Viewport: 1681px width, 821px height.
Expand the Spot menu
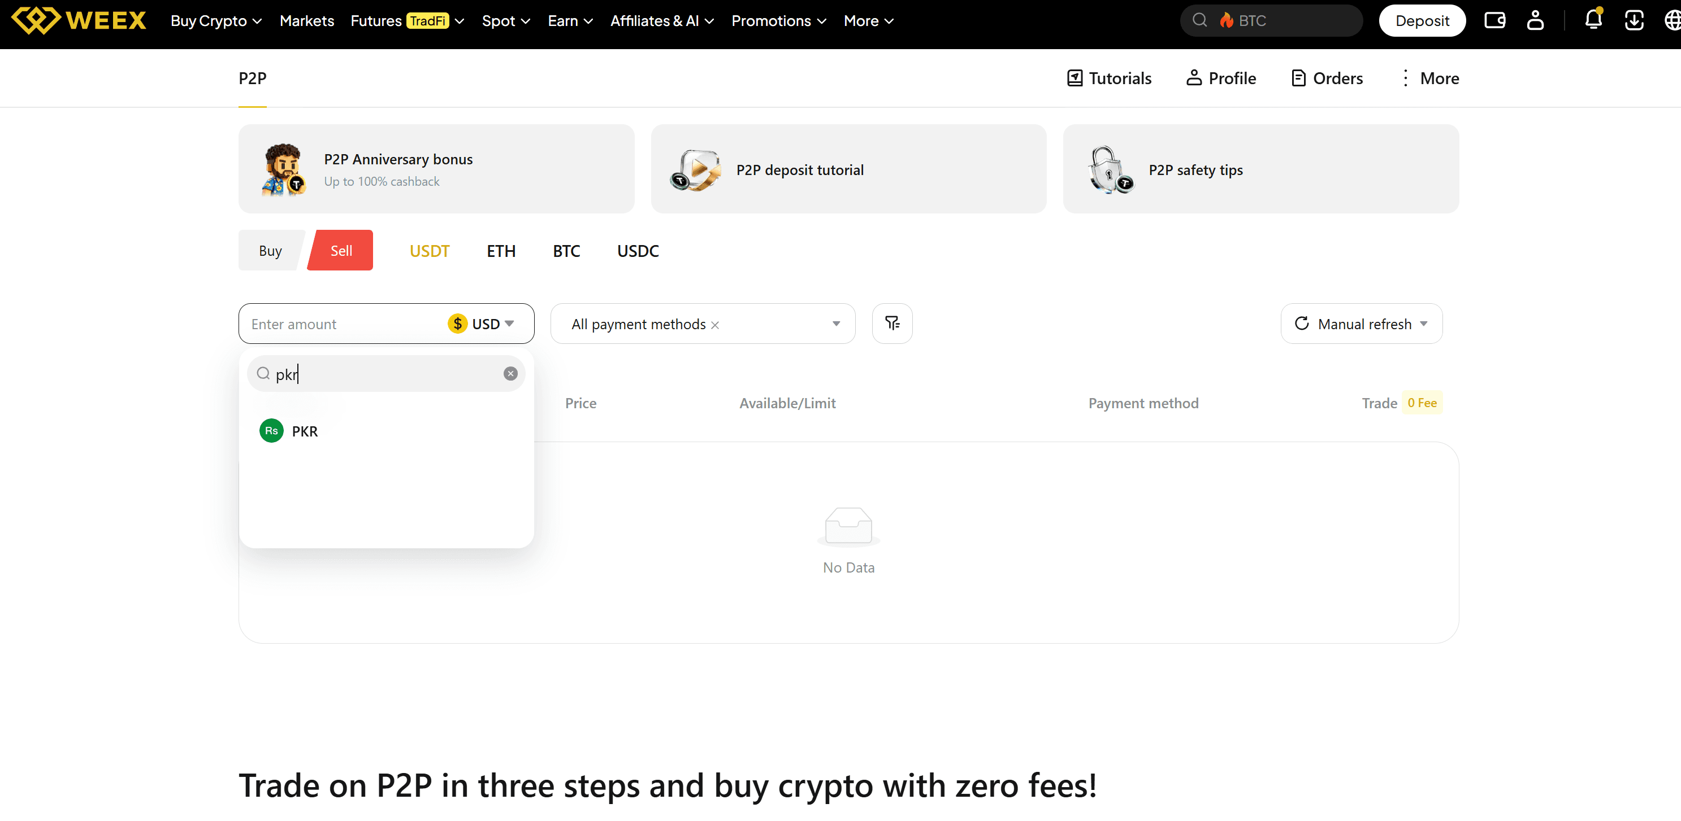pos(506,21)
